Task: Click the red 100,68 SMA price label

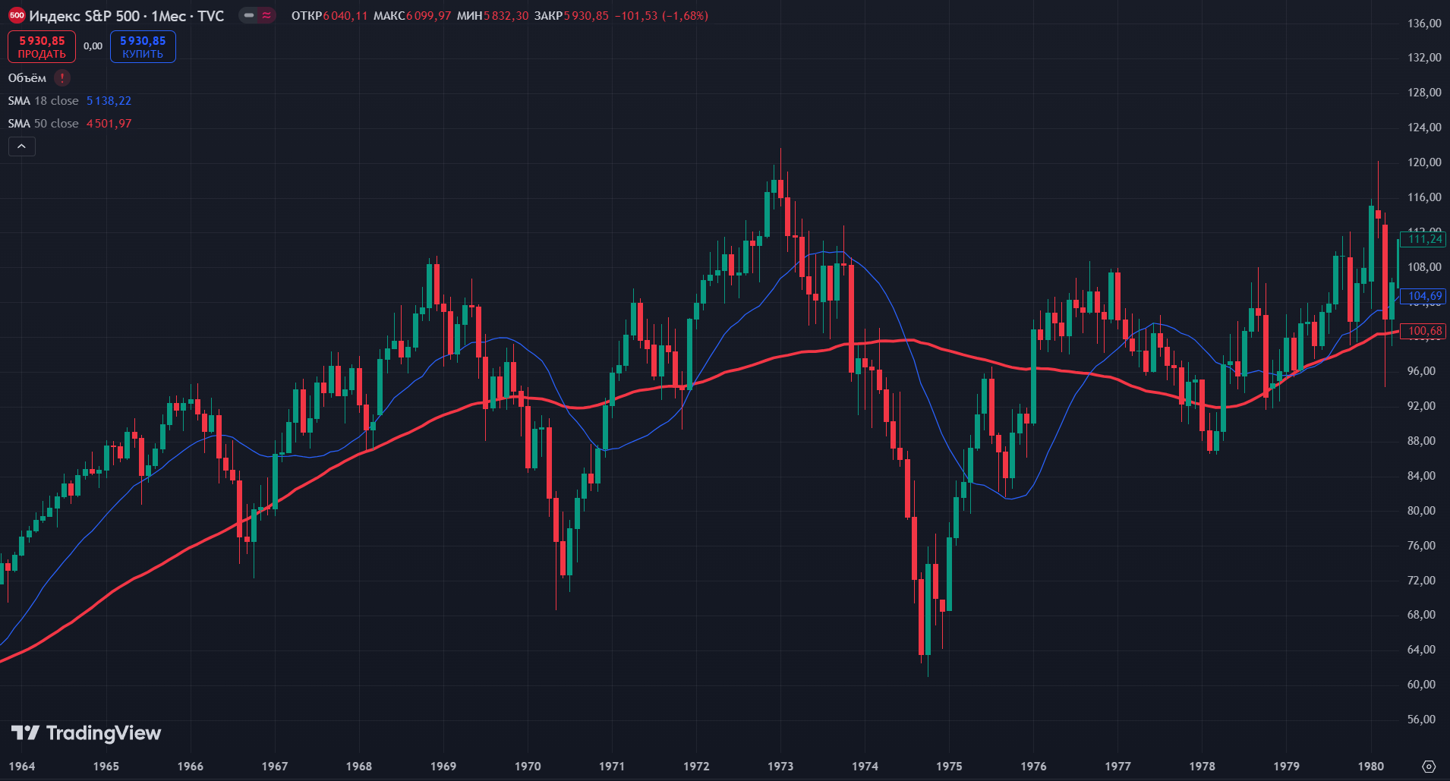Action: [x=1423, y=331]
